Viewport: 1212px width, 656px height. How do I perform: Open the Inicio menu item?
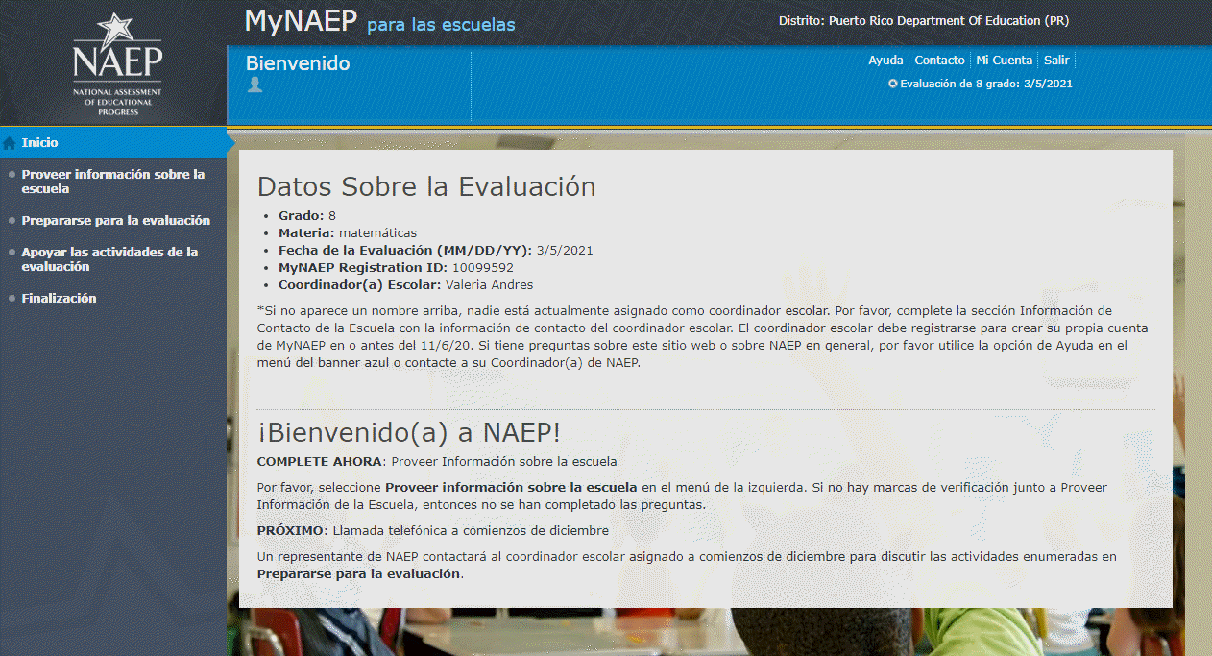tap(113, 142)
